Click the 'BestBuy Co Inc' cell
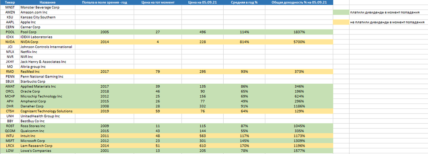The image size is (428, 154). 47,121
